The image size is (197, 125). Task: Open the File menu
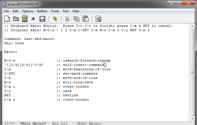7,11
